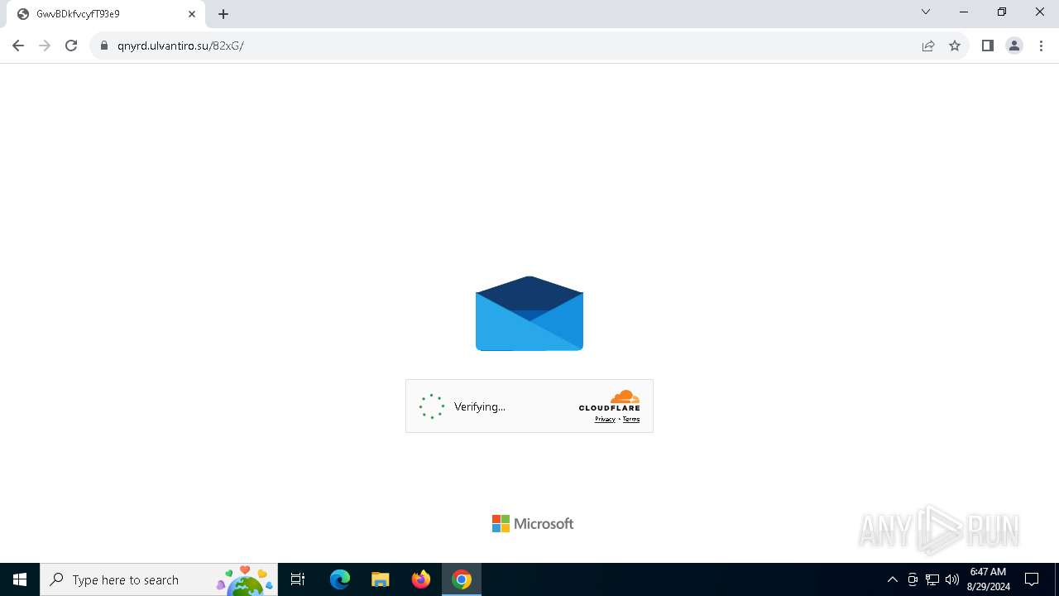Open the tab search dropdown
Screen dimensions: 1059x596
click(x=926, y=12)
